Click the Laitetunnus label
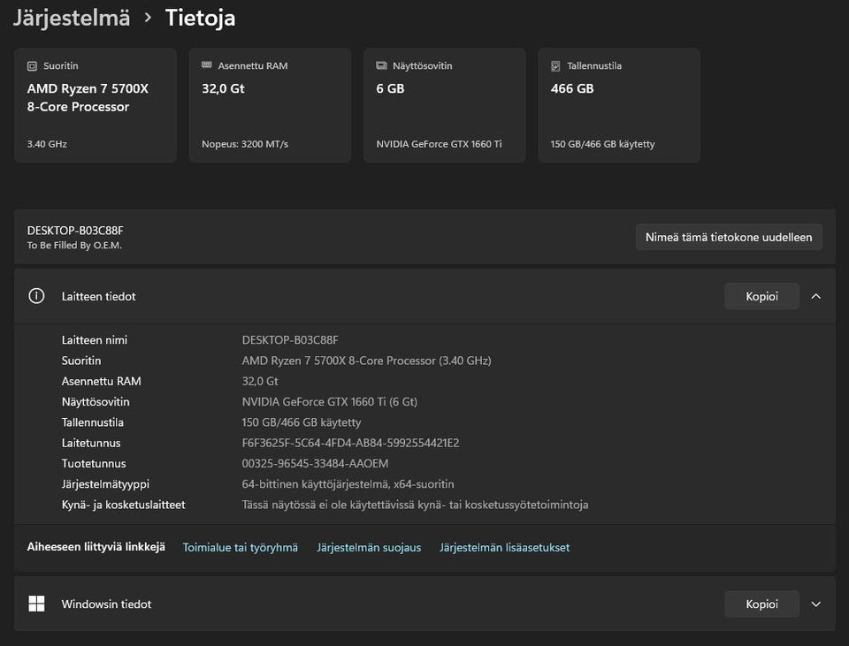This screenshot has width=849, height=646. click(91, 443)
